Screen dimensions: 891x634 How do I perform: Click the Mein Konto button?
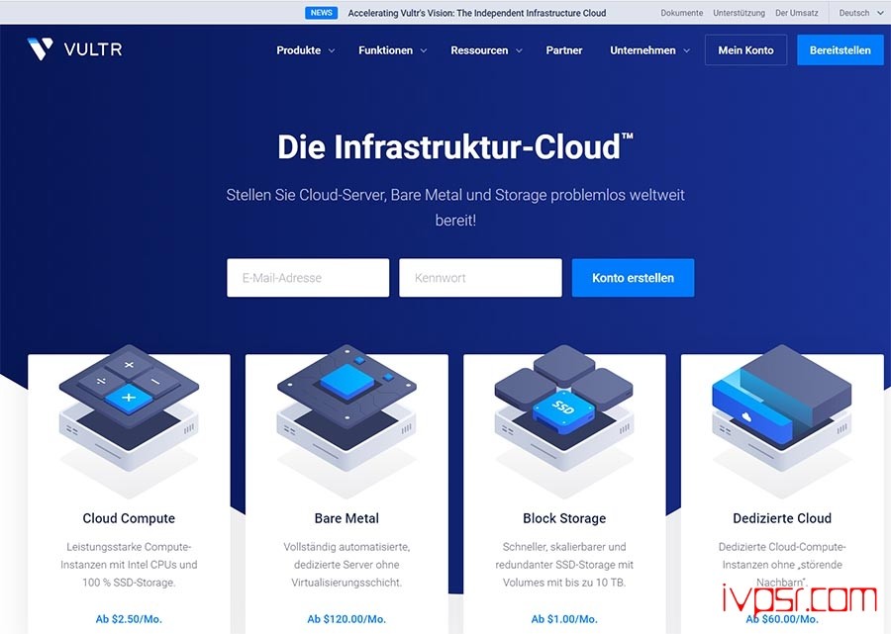click(745, 49)
